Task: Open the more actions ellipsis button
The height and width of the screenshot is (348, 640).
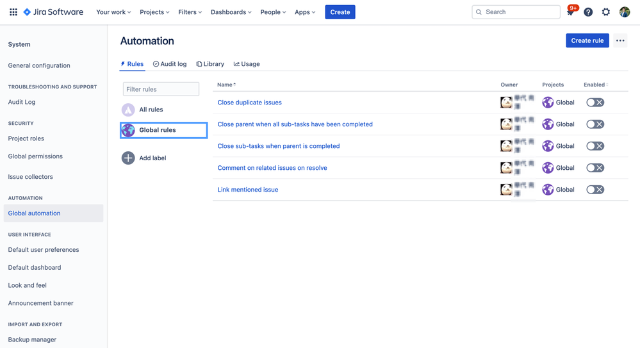Action: pyautogui.click(x=620, y=40)
